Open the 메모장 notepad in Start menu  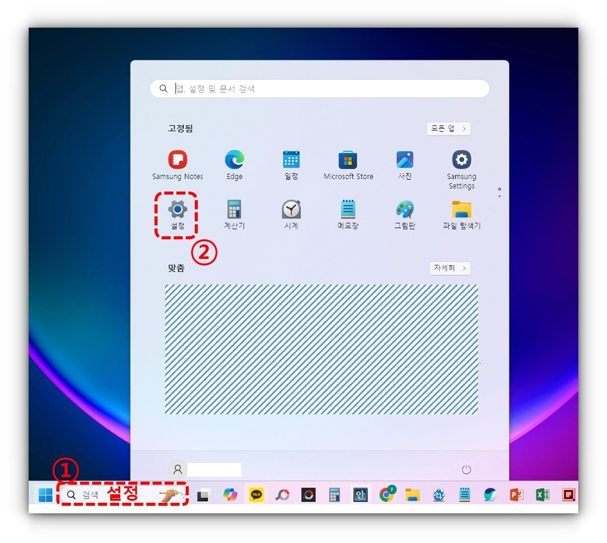point(348,215)
